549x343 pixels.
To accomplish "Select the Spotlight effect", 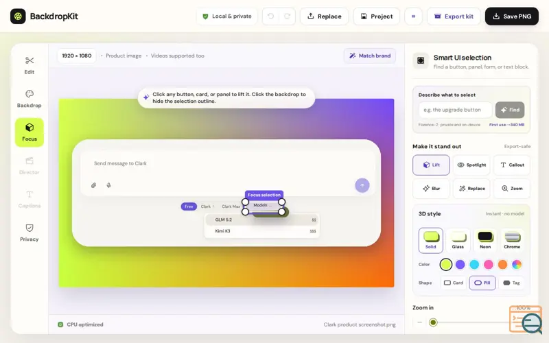I will (471, 165).
